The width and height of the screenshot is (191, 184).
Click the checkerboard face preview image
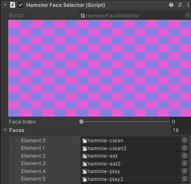coord(99,68)
